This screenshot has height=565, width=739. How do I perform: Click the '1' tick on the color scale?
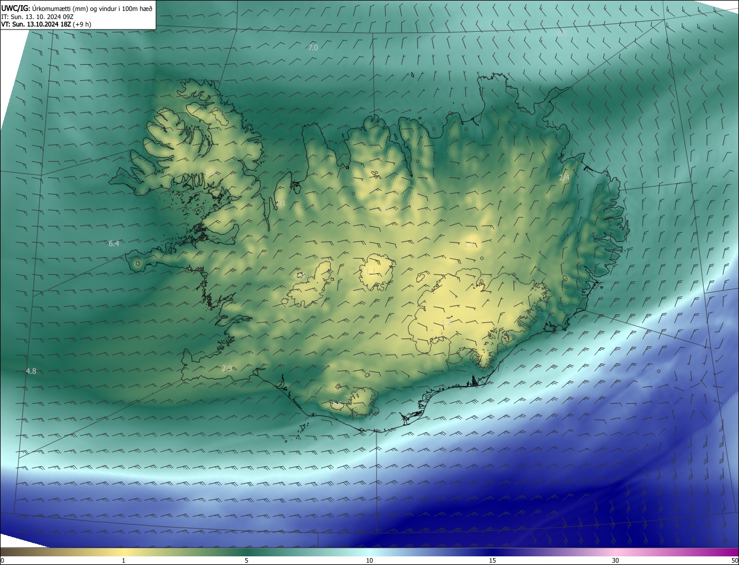coord(124,560)
